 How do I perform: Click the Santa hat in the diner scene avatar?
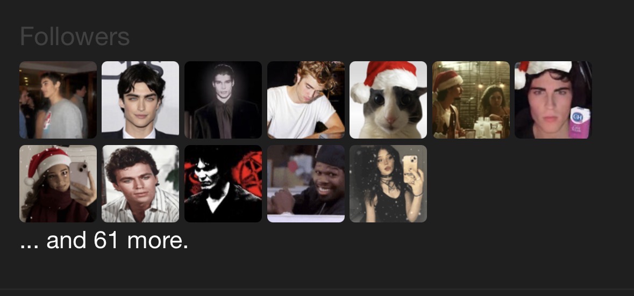click(447, 81)
